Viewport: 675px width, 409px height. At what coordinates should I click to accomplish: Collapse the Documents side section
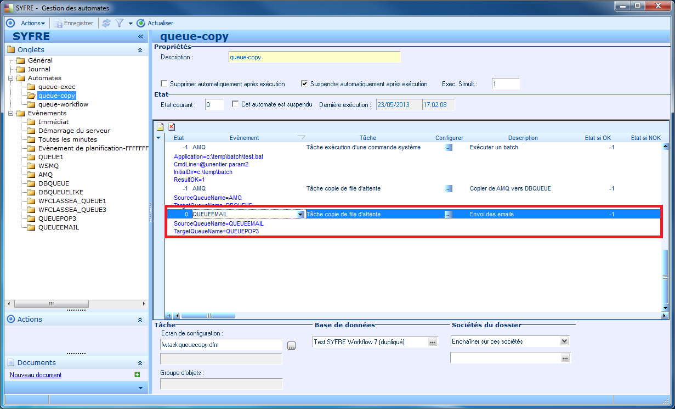[x=140, y=363]
